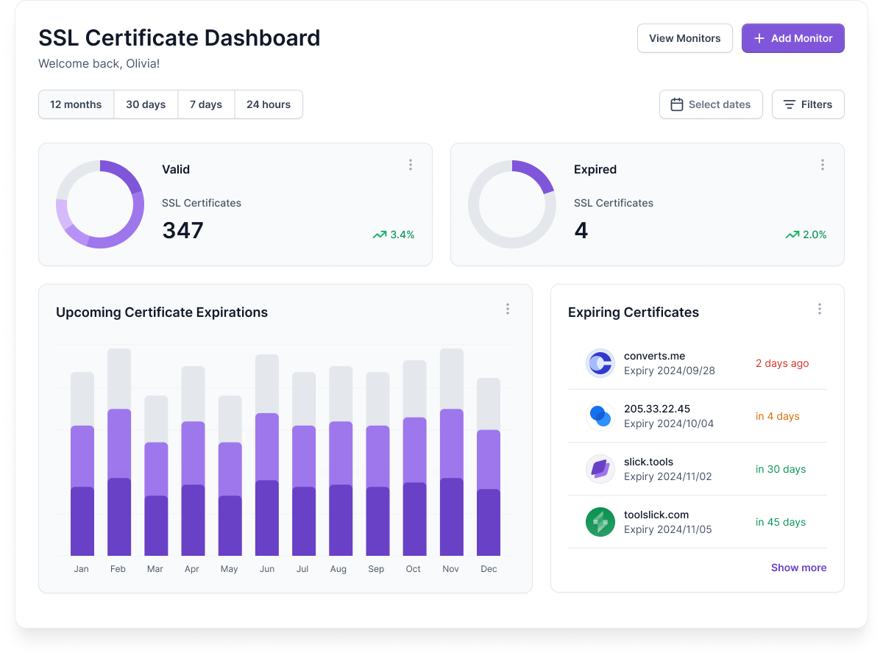Click the plus icon on Add Monitor
Screen dimensions: 883x658
pos(759,37)
